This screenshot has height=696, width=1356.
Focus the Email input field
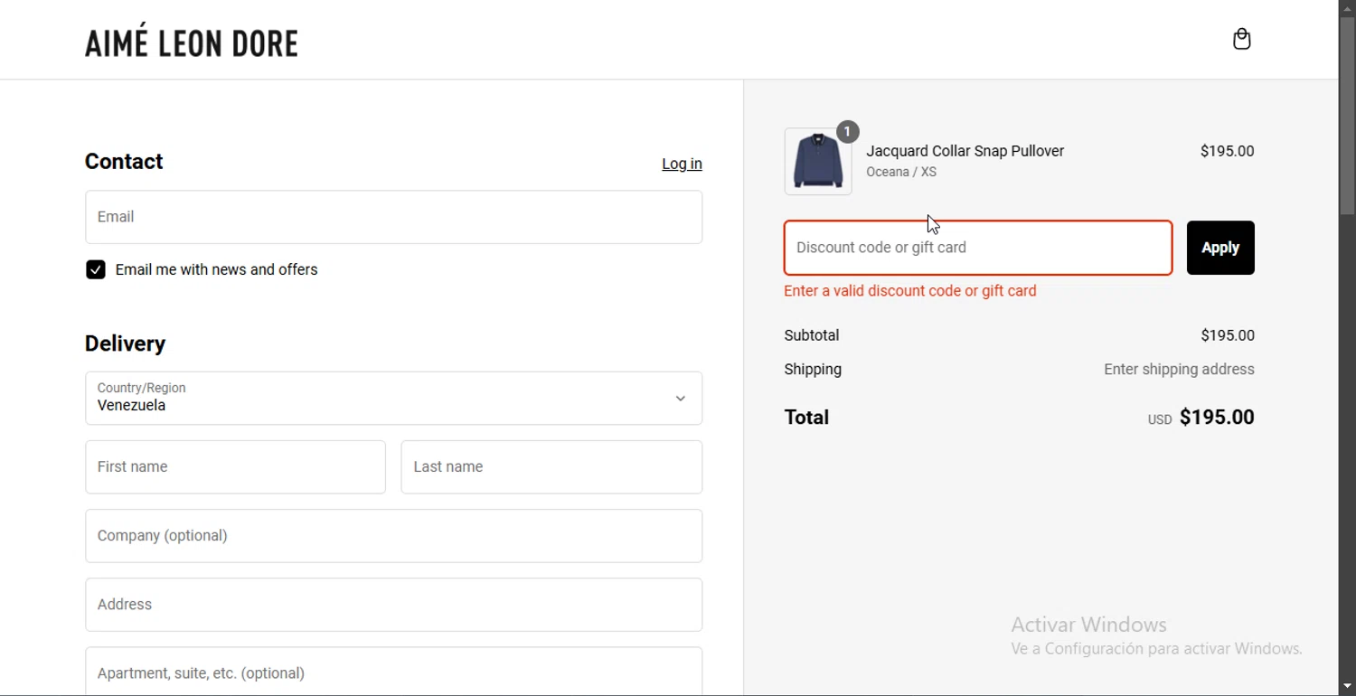(394, 217)
